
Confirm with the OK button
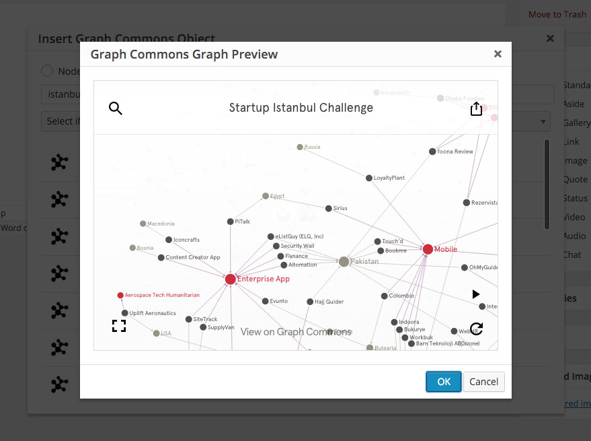coord(444,382)
